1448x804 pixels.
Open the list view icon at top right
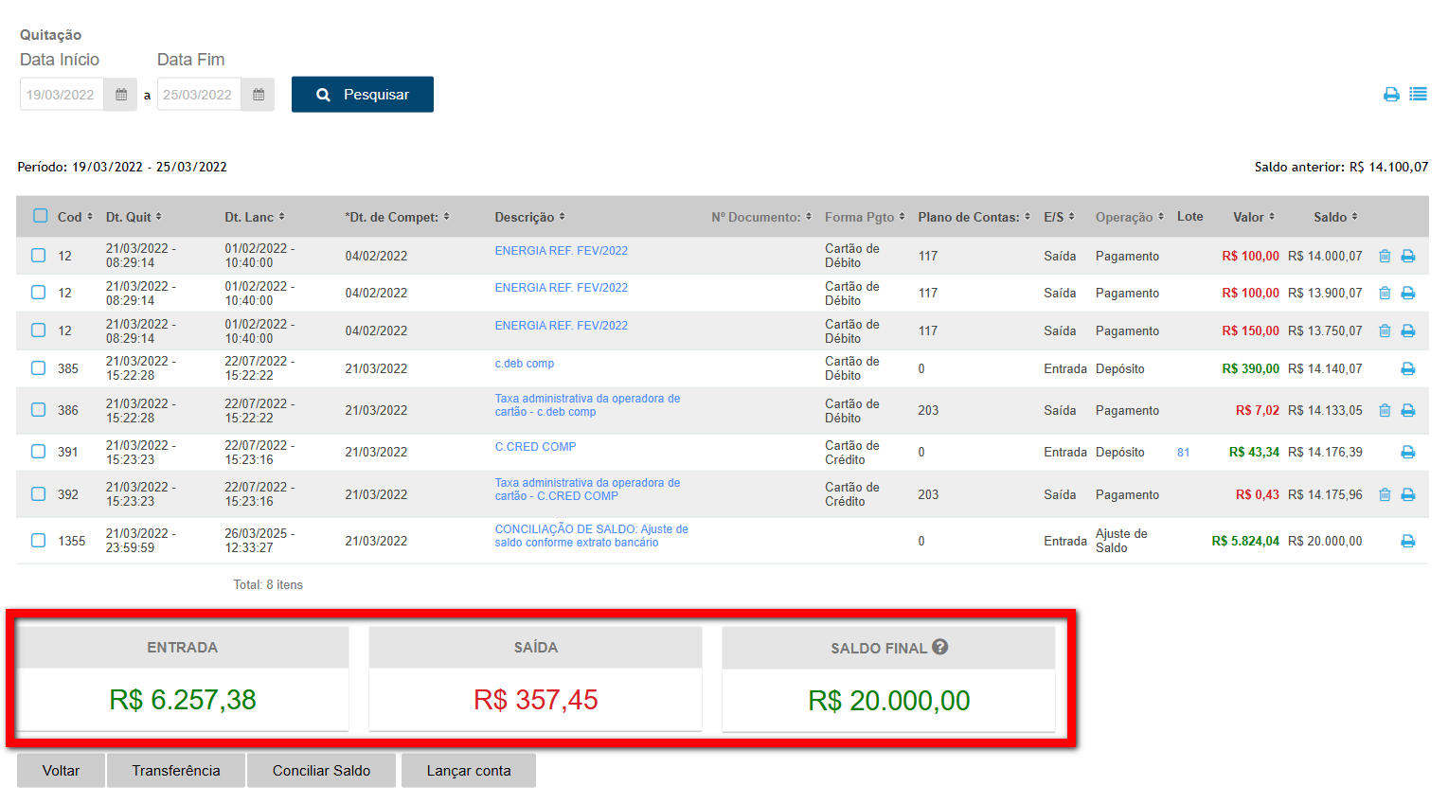click(1418, 95)
